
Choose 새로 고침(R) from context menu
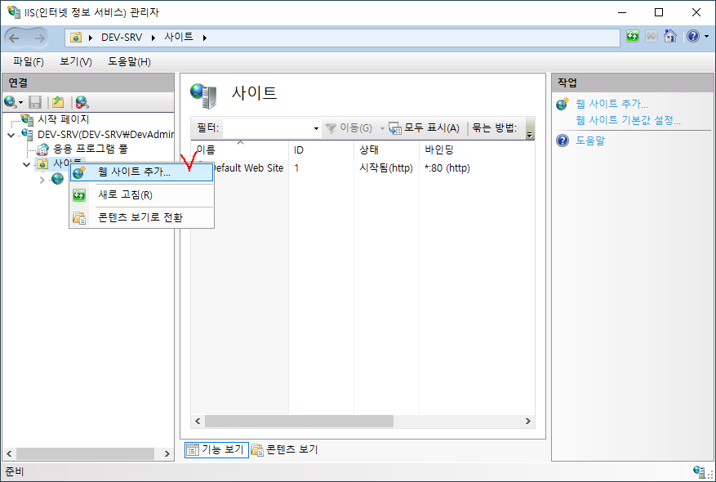click(141, 195)
